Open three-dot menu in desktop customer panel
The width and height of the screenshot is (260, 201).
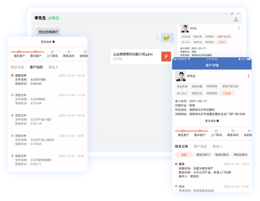click(x=239, y=28)
